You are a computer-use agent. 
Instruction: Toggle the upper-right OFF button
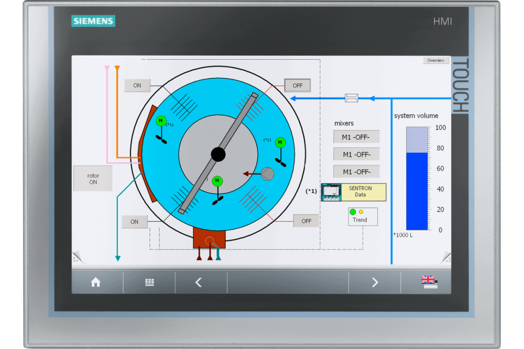[x=297, y=85]
